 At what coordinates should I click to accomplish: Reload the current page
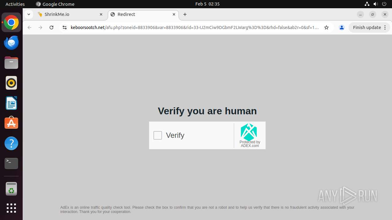[51, 28]
